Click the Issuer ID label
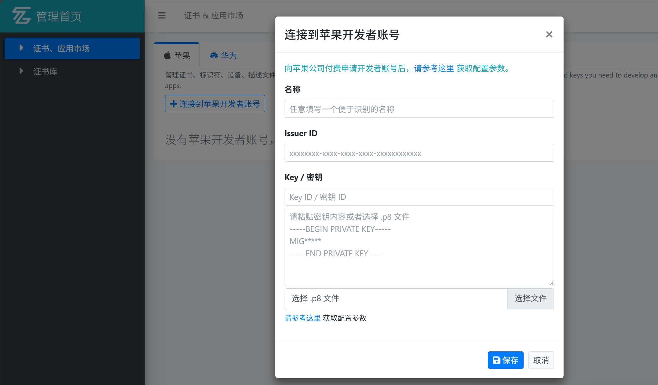 pos(301,133)
